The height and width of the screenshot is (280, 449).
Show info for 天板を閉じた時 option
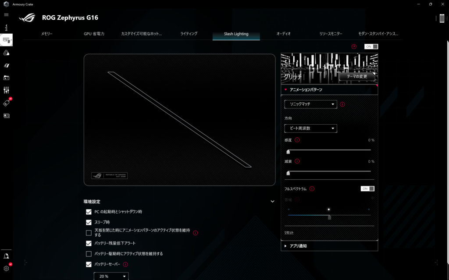click(x=195, y=233)
